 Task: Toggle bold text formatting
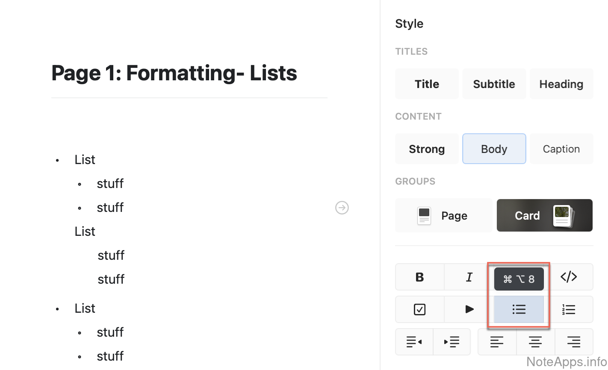click(419, 277)
